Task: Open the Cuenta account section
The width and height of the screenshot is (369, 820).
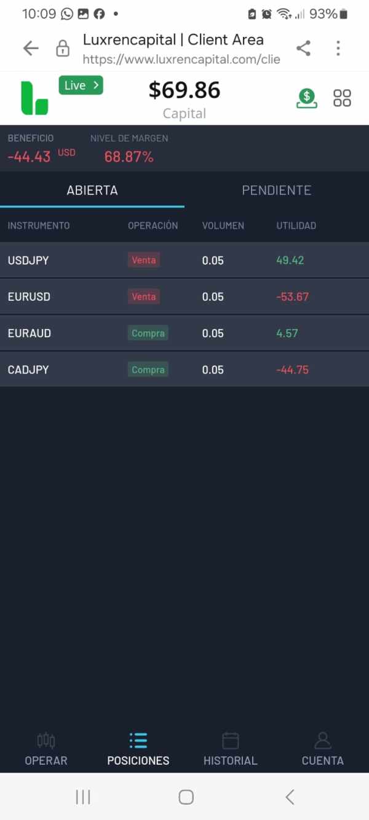Action: (323, 749)
